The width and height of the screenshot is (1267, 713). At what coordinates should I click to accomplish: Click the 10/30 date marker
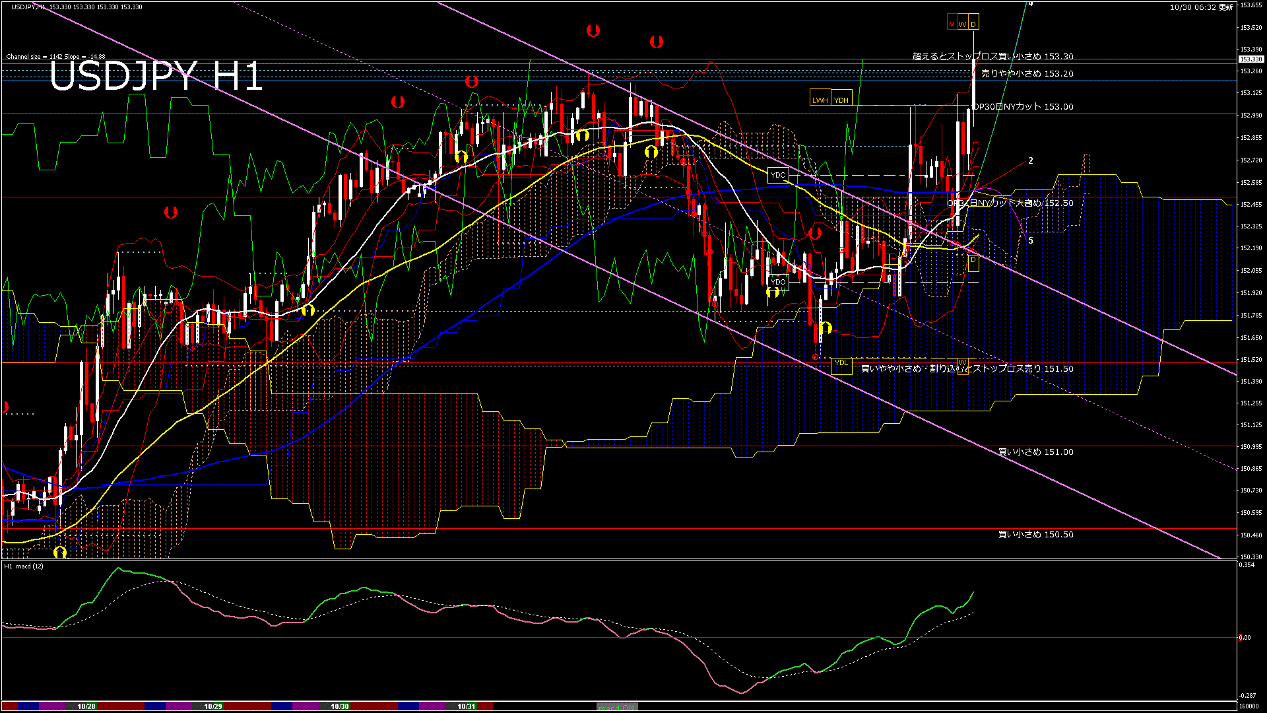339,706
